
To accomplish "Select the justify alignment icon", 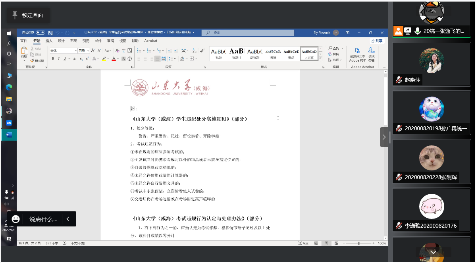I will 158,58.
